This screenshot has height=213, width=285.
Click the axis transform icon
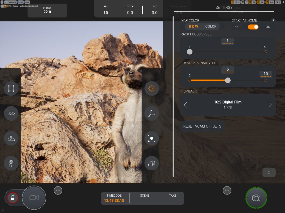coord(152,114)
